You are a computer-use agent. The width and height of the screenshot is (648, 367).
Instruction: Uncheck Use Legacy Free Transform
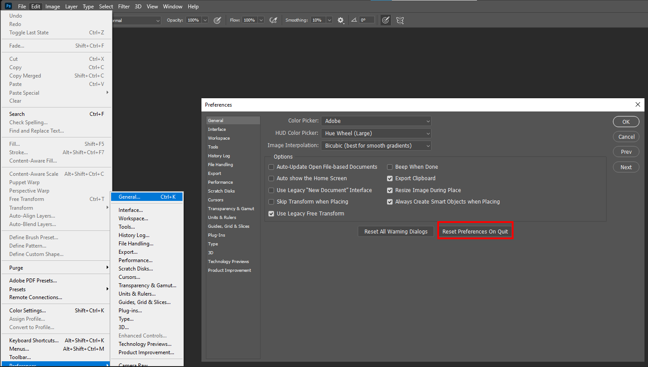tap(271, 213)
